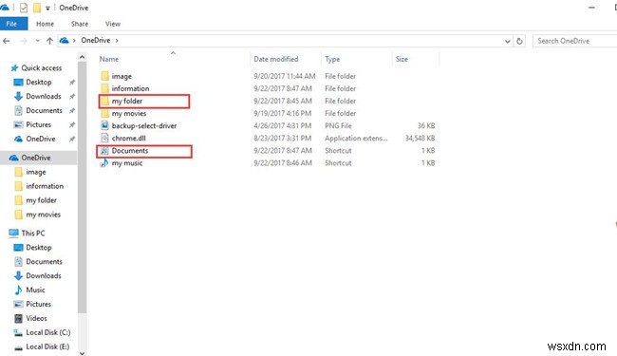Click the Quick access star icon
This screenshot has height=356, width=617.
pyautogui.click(x=14, y=67)
